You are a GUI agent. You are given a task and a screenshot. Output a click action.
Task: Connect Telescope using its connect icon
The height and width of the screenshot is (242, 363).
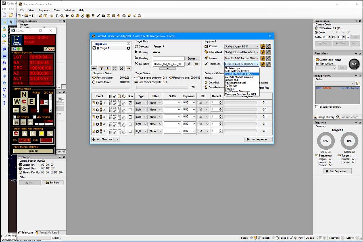[268, 64]
